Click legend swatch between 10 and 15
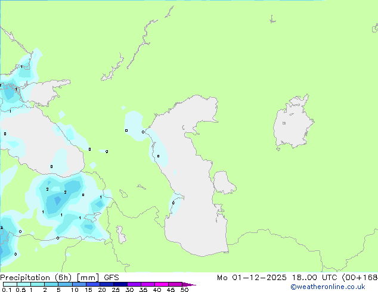Viewport: 378px width, 292px height. [x=79, y=284]
